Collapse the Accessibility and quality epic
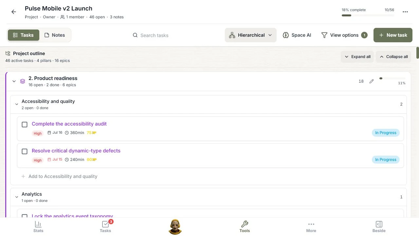Screen dimensions: 419x236 (17, 104)
